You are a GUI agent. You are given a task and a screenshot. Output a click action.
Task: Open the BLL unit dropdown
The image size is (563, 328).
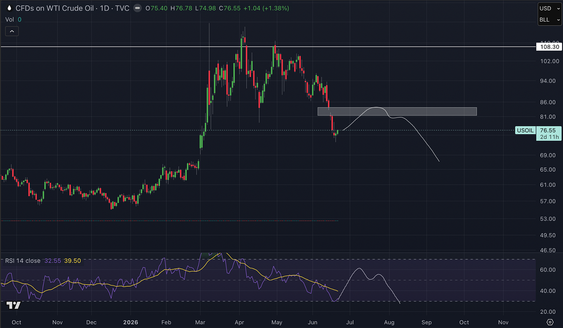549,20
